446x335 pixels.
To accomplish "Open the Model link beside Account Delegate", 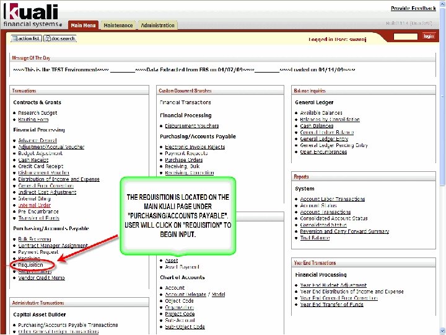I will click(219, 295).
